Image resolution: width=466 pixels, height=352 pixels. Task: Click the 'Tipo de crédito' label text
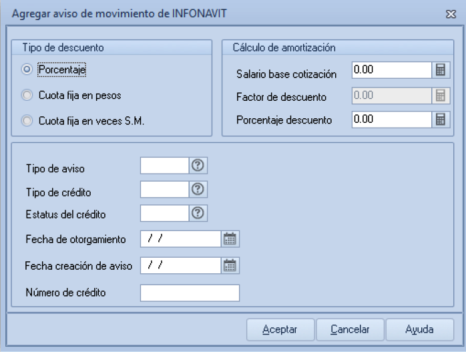coord(58,192)
